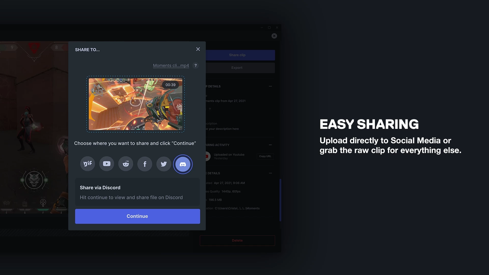This screenshot has width=489, height=275.
Task: Click Continue to share via Discord
Action: click(x=137, y=216)
